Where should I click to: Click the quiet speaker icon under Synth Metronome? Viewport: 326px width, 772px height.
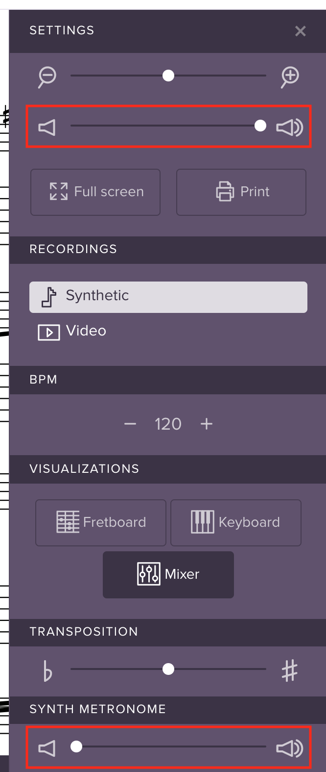tap(47, 748)
